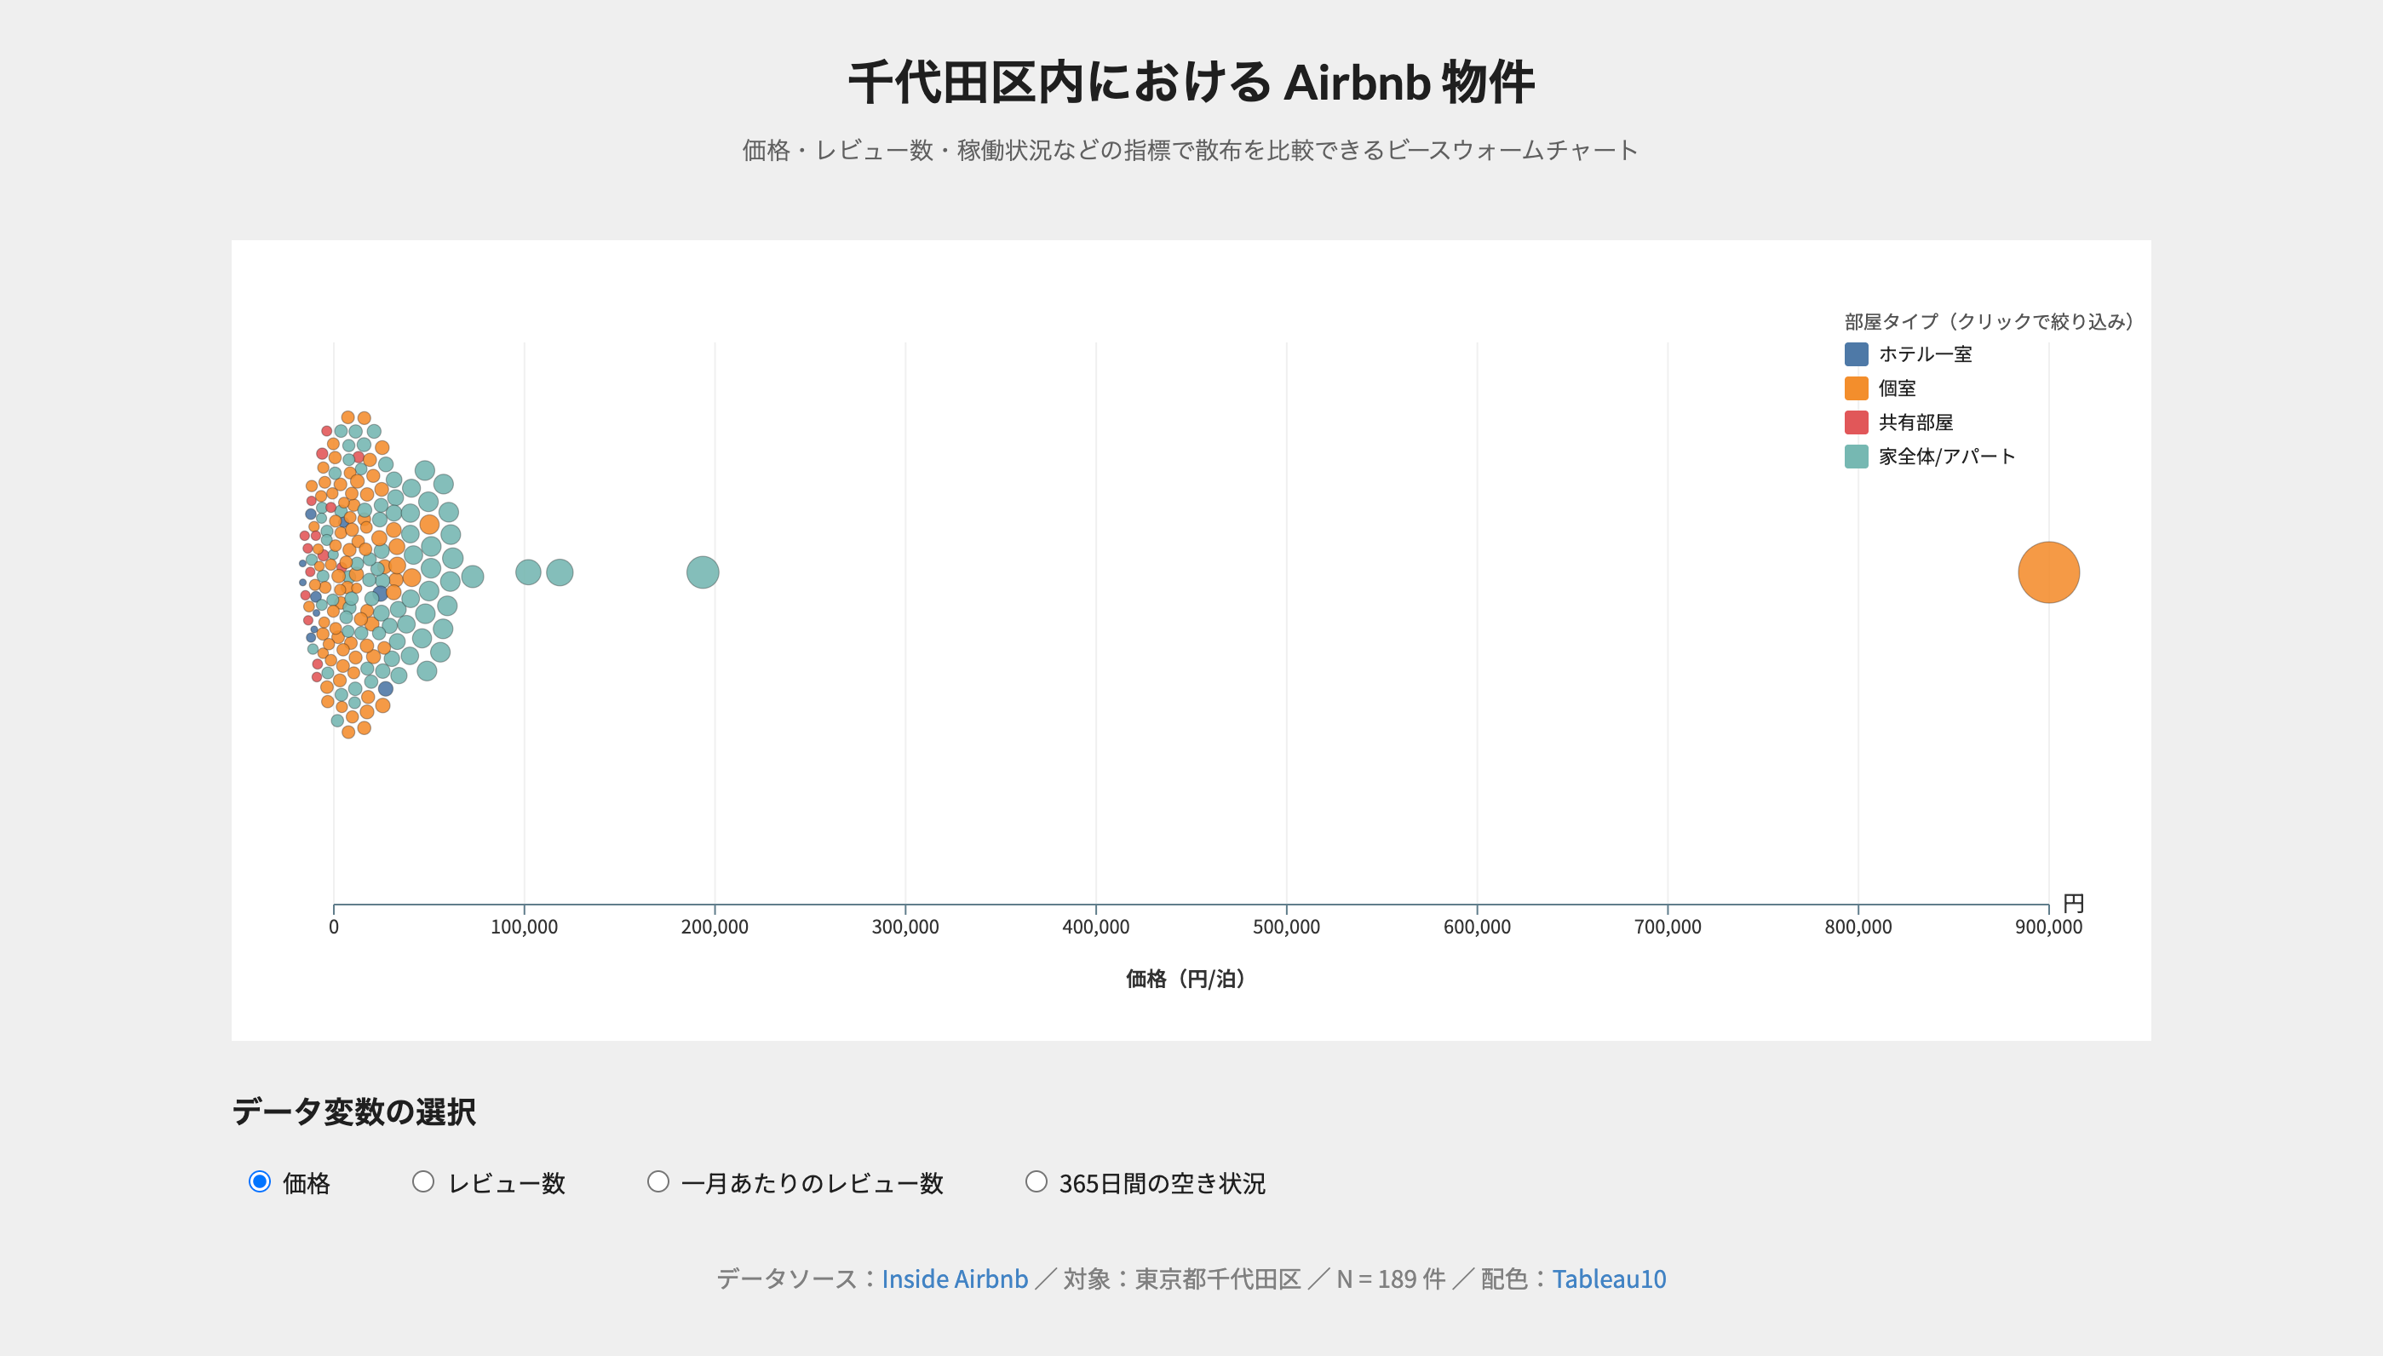Select the 価格 radio button

tap(260, 1182)
